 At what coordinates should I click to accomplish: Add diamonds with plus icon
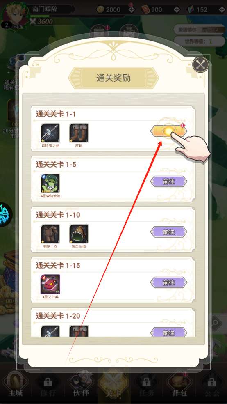222,9
